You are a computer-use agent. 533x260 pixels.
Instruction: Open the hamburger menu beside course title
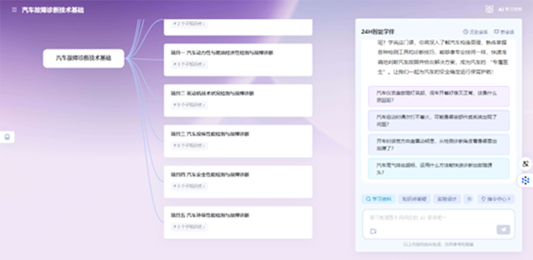coord(14,10)
